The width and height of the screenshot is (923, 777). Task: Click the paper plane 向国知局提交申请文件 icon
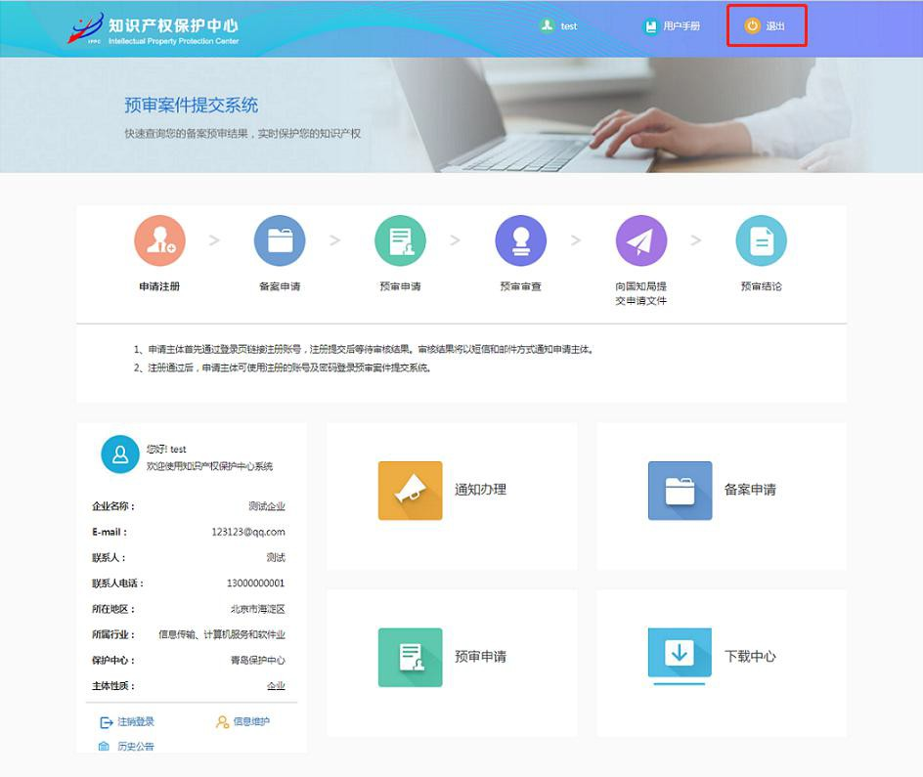coord(640,240)
